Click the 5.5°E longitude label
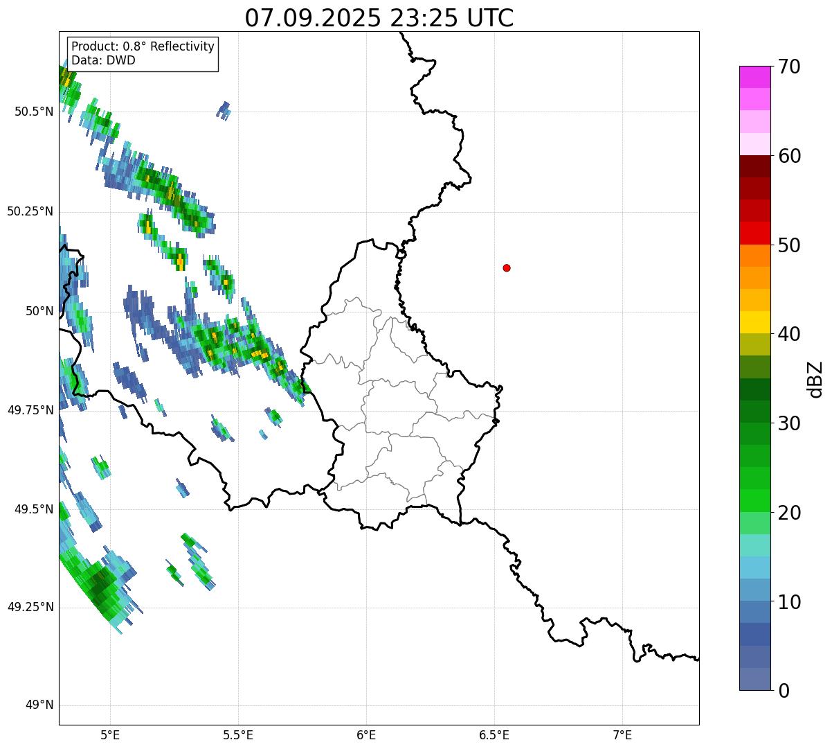This screenshot has width=832, height=749. 238,734
